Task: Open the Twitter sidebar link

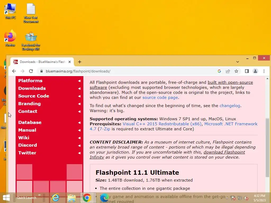Action: [x=27, y=153]
